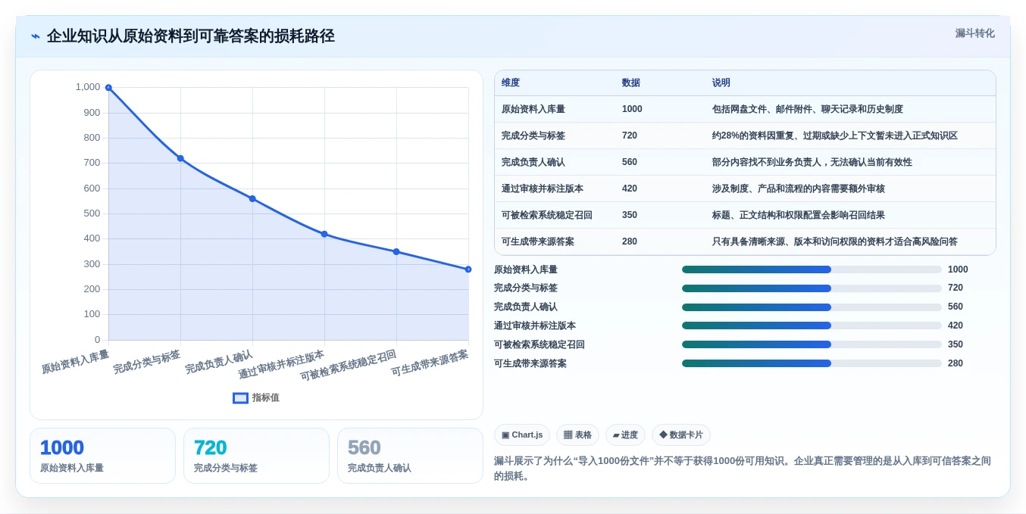Click the 560 完成负责人确认 data card
The width and height of the screenshot is (1026, 514).
[410, 456]
